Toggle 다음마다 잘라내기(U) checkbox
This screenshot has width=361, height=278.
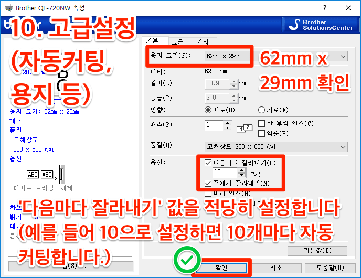point(208,163)
